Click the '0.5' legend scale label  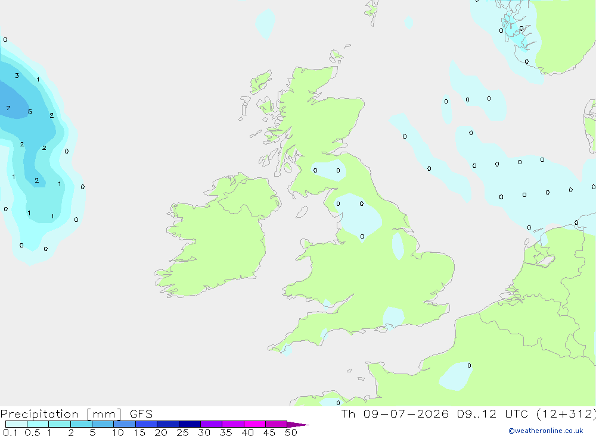tap(32, 432)
